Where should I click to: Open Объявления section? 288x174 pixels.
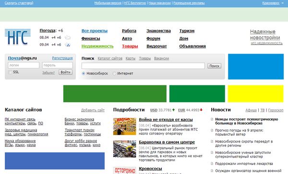[192, 46]
